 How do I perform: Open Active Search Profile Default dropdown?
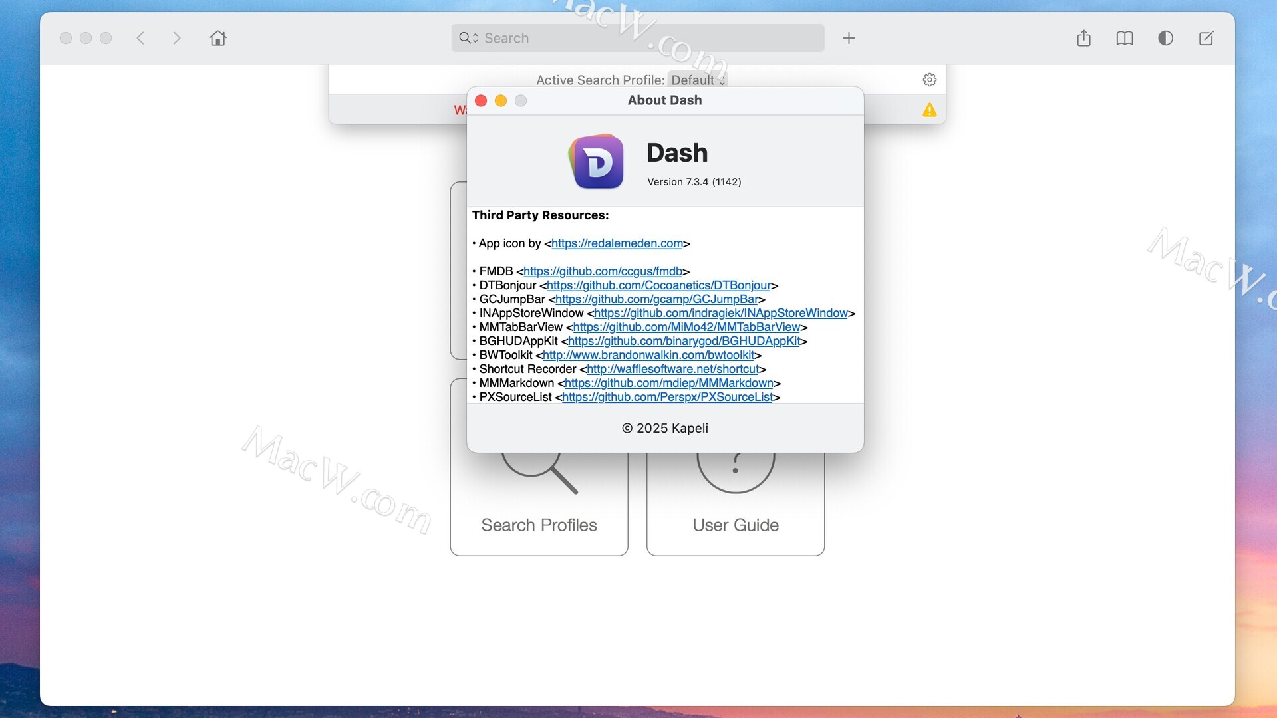coord(698,80)
